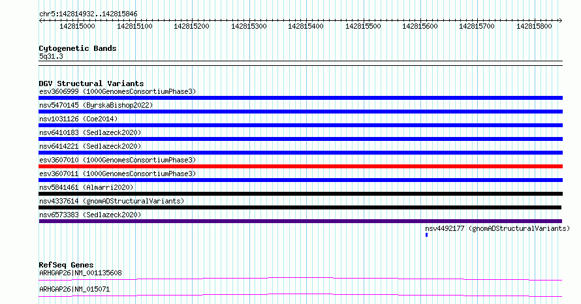
Task: Click ruler position 142815600
Action: (420, 26)
